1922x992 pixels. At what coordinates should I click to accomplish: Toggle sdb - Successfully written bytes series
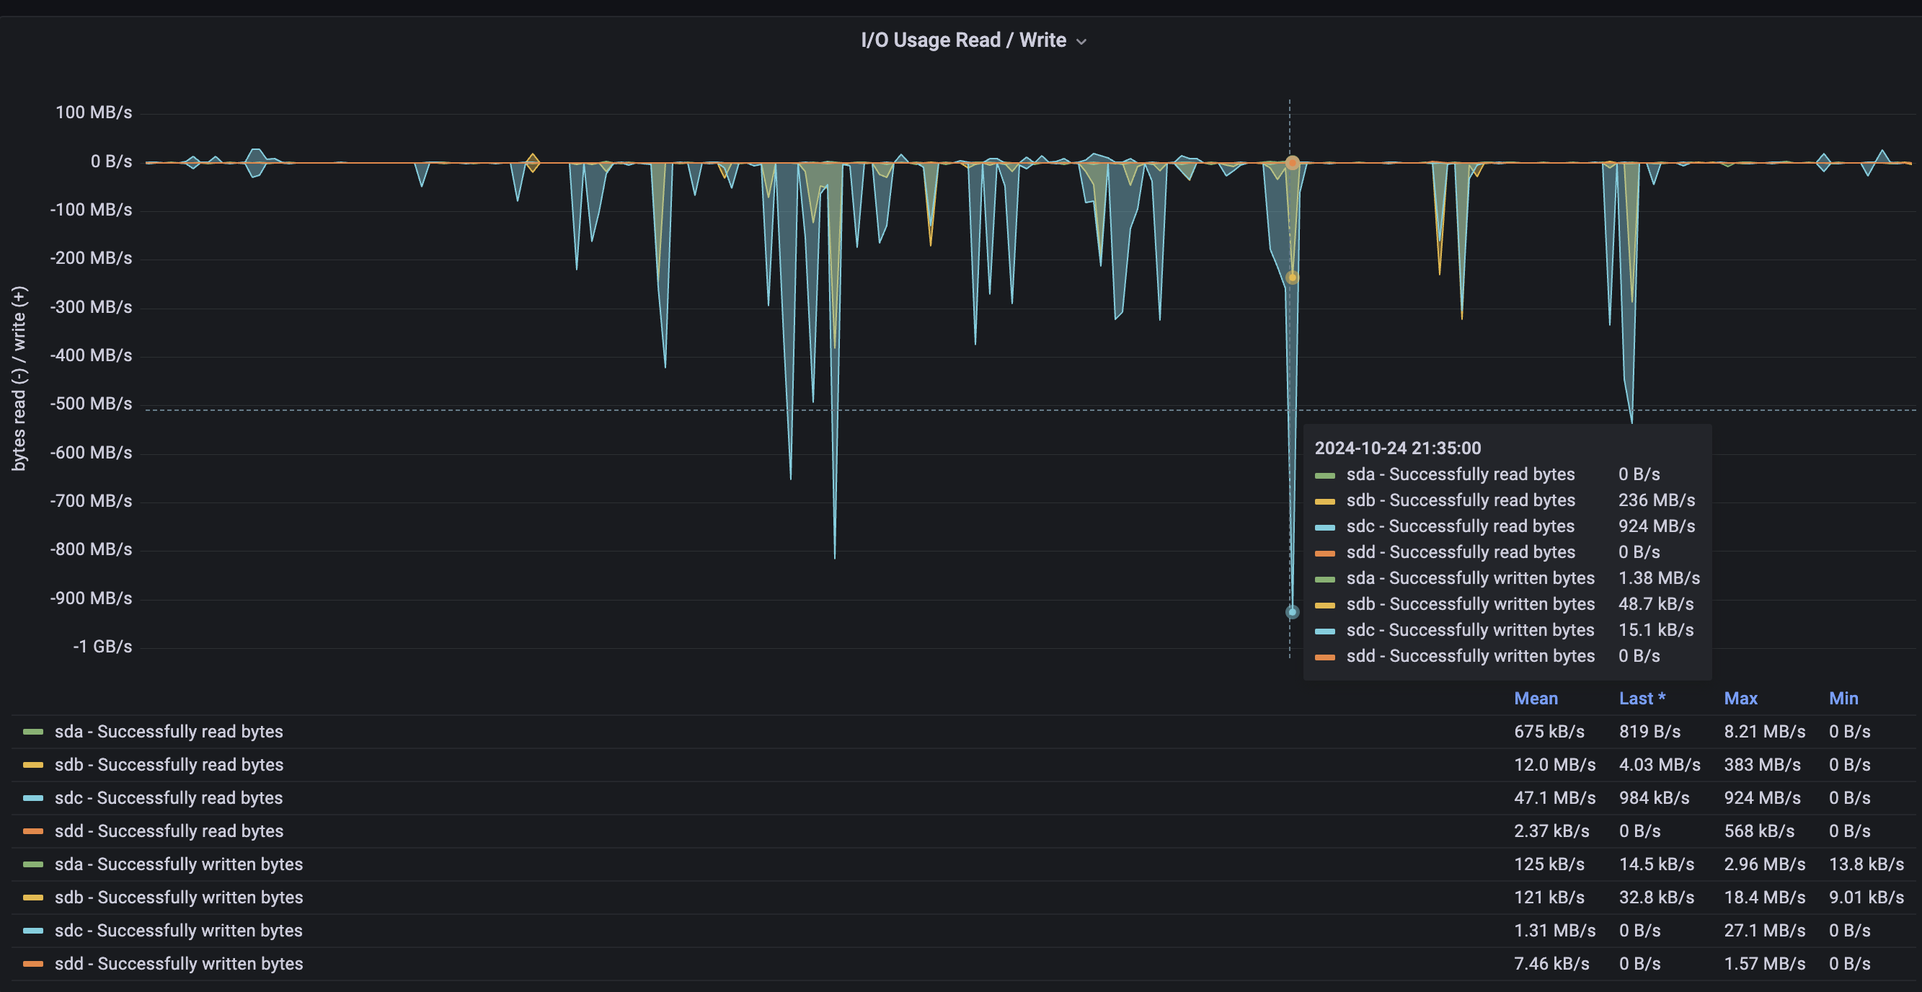178,898
